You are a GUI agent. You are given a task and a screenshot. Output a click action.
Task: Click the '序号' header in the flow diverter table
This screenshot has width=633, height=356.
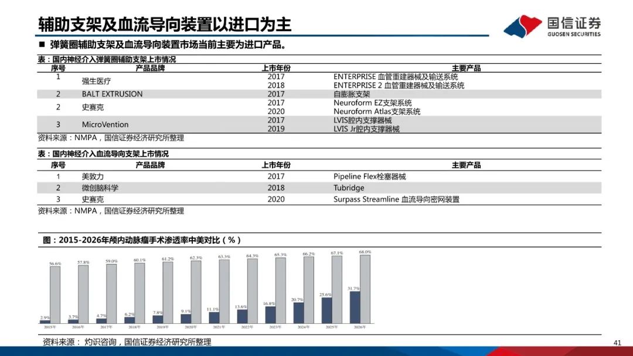[58, 165]
